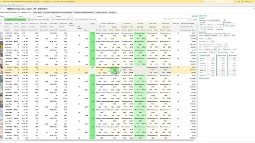Viewport: 255px width, 143px height.
Task: Click the search magnifier icon in title bar
Action: pyautogui.click(x=203, y=2)
